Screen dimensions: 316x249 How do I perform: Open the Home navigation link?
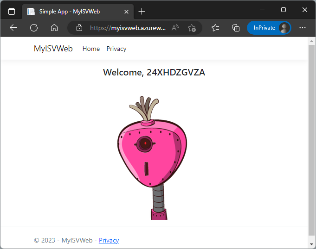[91, 49]
